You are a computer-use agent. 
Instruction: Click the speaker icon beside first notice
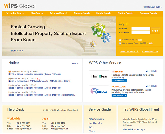coord(10,71)
